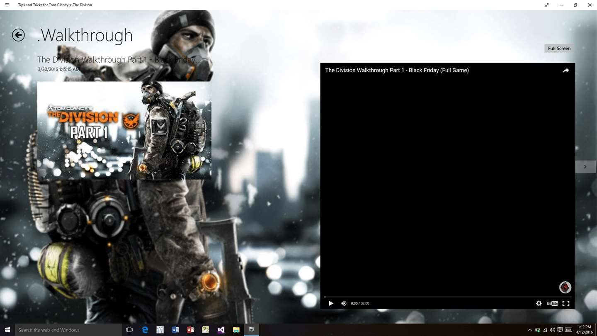Open Visual Studio from the taskbar

point(221,330)
